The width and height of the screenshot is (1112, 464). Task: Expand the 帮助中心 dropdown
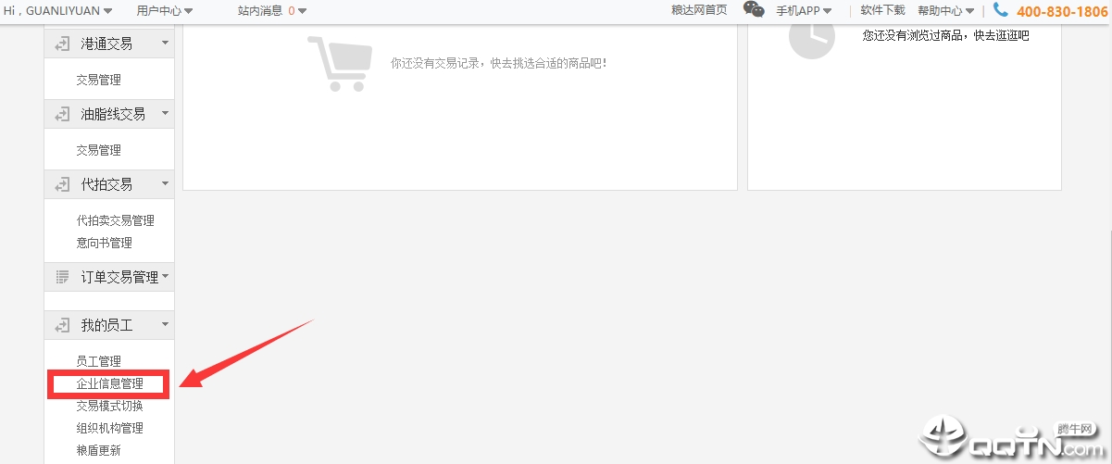[945, 11]
